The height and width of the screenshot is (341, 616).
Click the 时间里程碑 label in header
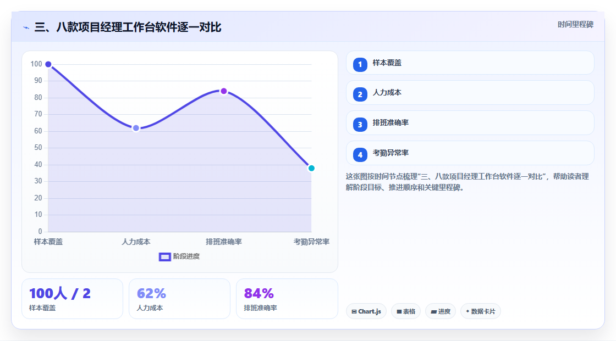[x=575, y=24]
